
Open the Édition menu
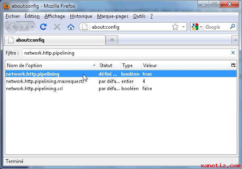point(32,16)
